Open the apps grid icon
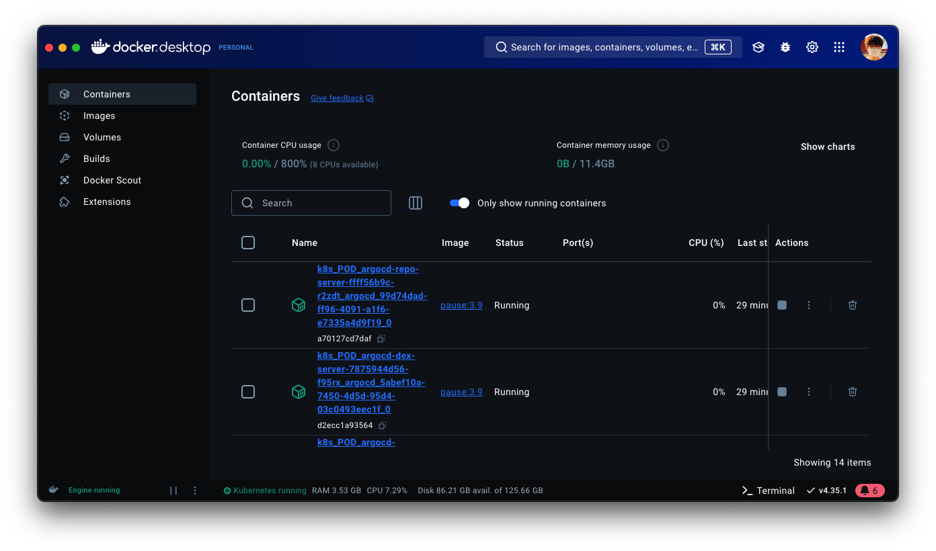Image resolution: width=936 pixels, height=551 pixels. 839,47
